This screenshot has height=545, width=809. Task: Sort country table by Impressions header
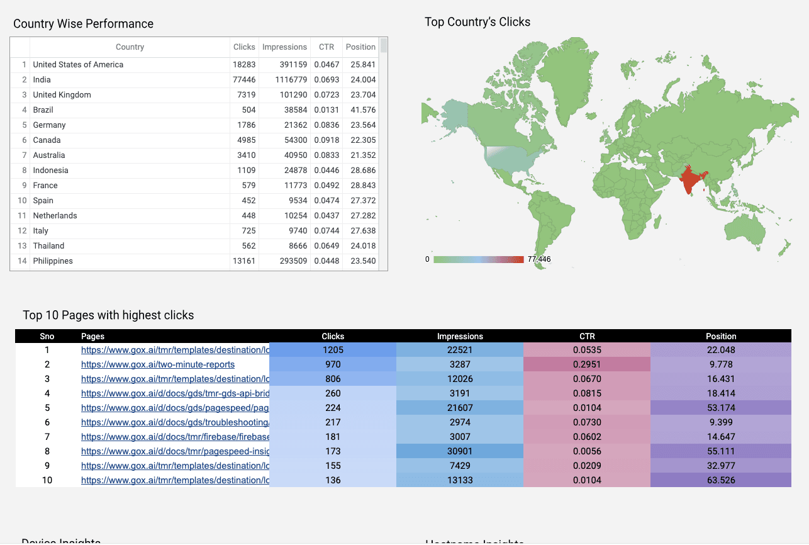(284, 47)
